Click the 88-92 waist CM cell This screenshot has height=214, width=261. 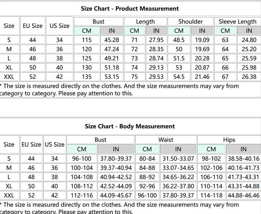pyautogui.click(x=147, y=177)
